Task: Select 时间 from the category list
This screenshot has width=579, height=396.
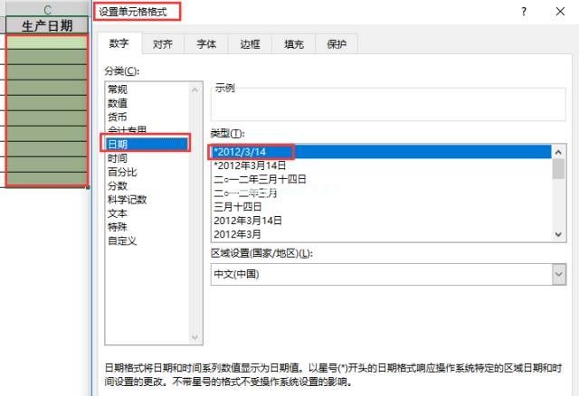Action: pos(118,158)
